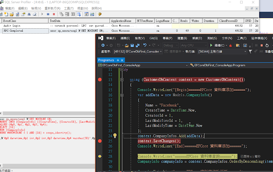273x172 pixels.
Task: Click thread filter funnel icon
Action: point(250,51)
